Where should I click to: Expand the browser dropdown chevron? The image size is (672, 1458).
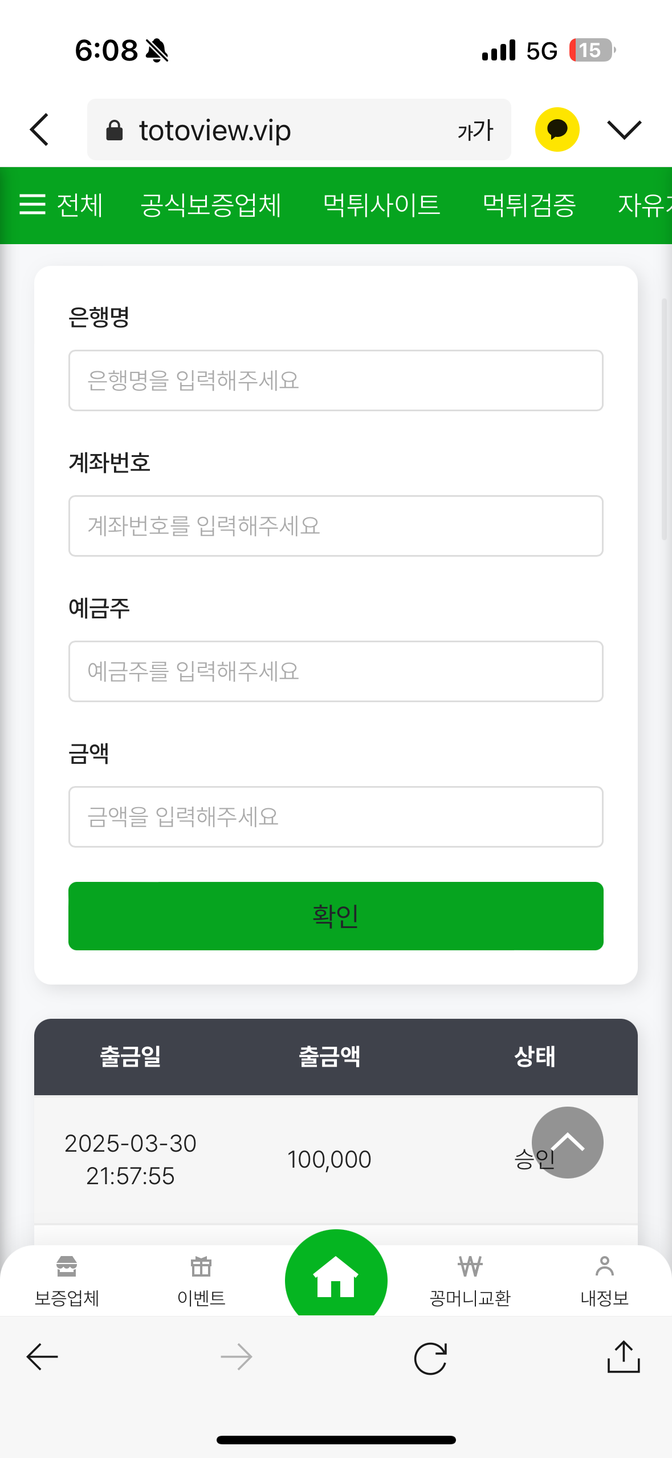pos(624,129)
